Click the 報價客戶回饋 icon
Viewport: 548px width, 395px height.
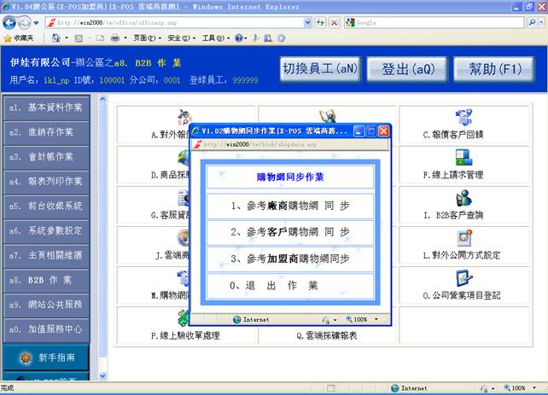click(x=463, y=118)
